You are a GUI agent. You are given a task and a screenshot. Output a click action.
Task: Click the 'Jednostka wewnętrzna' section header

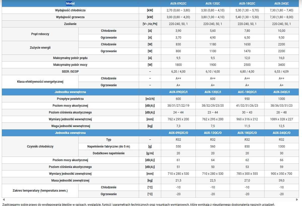pos(70,92)
